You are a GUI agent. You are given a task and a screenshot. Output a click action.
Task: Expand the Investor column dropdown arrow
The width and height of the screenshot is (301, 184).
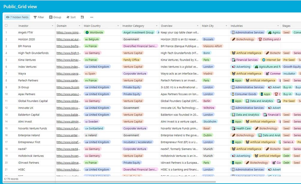point(52,26)
